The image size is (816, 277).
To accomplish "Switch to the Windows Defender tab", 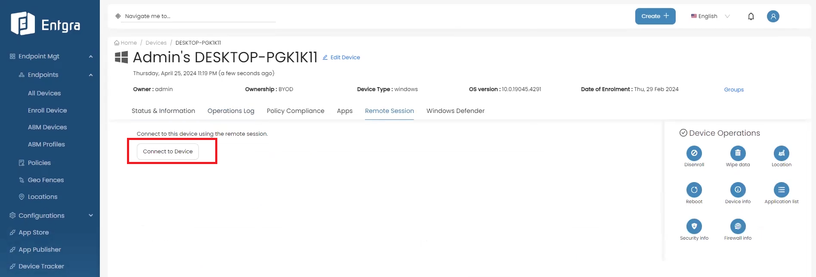I will click(455, 111).
